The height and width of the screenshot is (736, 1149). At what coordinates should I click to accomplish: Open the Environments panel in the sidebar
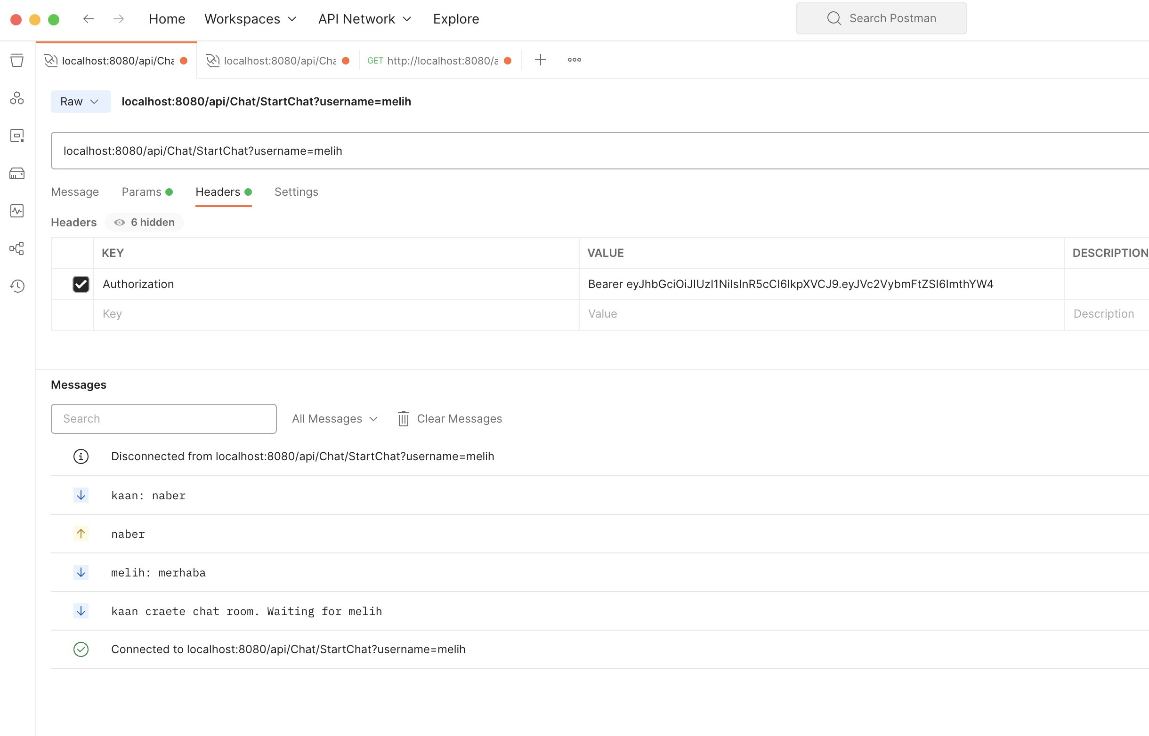tap(17, 135)
